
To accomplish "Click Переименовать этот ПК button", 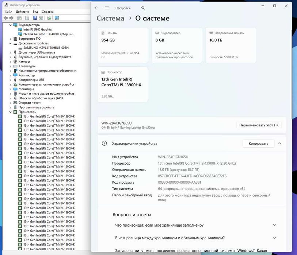I will pos(259,125).
